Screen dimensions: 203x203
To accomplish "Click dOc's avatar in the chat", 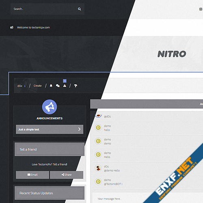I will click(98, 168).
